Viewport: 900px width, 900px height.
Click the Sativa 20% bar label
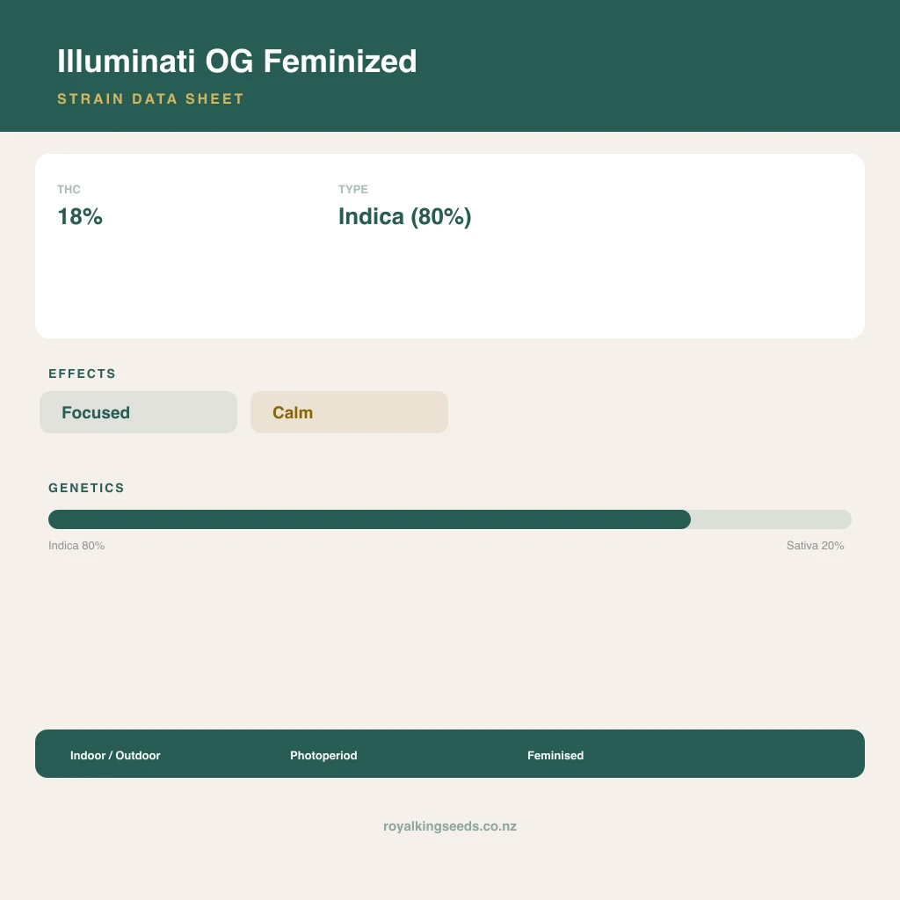[815, 545]
